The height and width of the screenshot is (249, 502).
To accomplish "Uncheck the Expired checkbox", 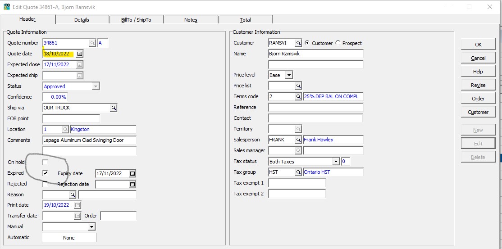I will tap(45, 173).
